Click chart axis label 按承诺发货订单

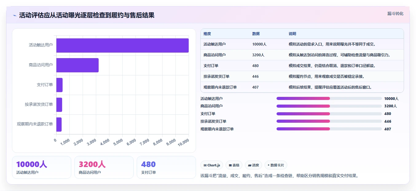pos(39,105)
